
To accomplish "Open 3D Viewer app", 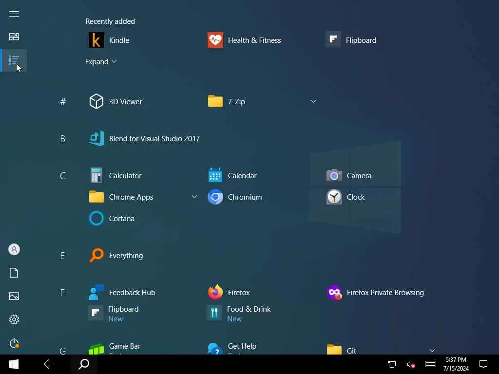I will 115,101.
